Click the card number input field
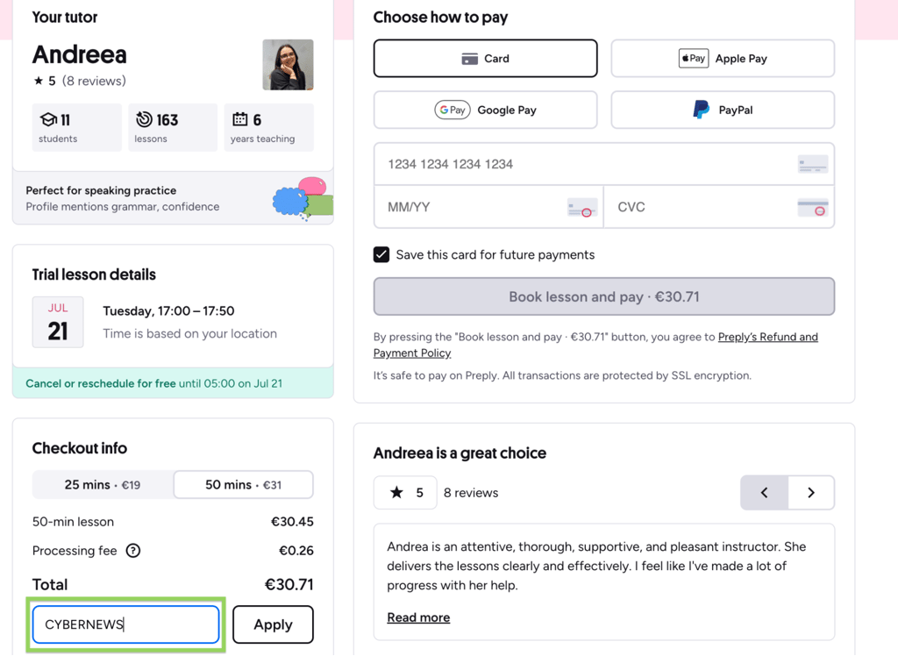The image size is (898, 656). coord(604,164)
